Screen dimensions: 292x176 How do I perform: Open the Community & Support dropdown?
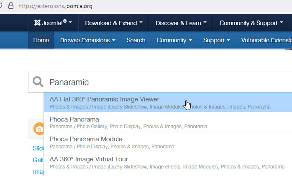tap(251, 23)
